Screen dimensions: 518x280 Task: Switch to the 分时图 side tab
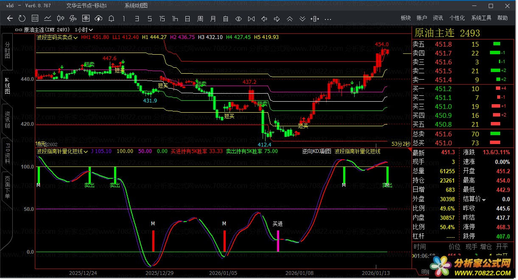(x=7, y=50)
